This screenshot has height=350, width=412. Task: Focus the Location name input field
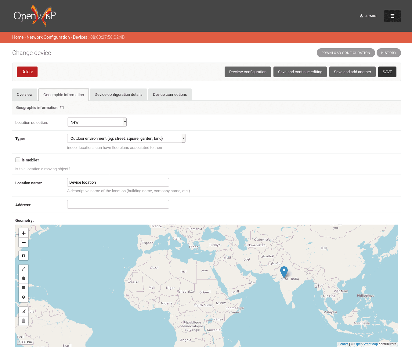118,182
